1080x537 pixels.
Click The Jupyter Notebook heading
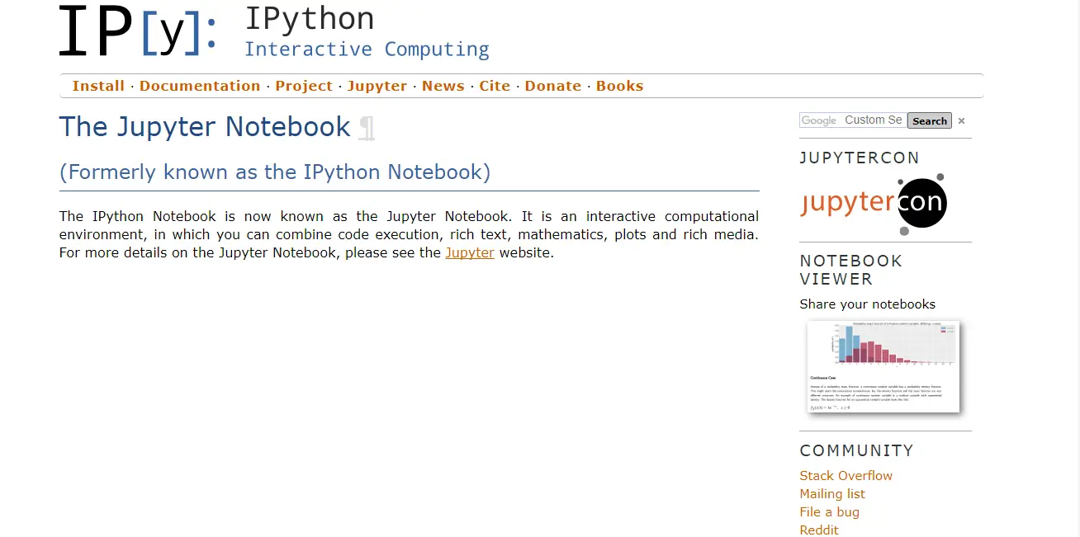coord(205,127)
